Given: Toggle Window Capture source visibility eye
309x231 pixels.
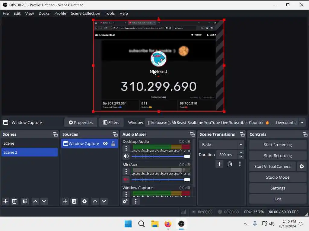Looking at the screenshot, I should point(105,143).
